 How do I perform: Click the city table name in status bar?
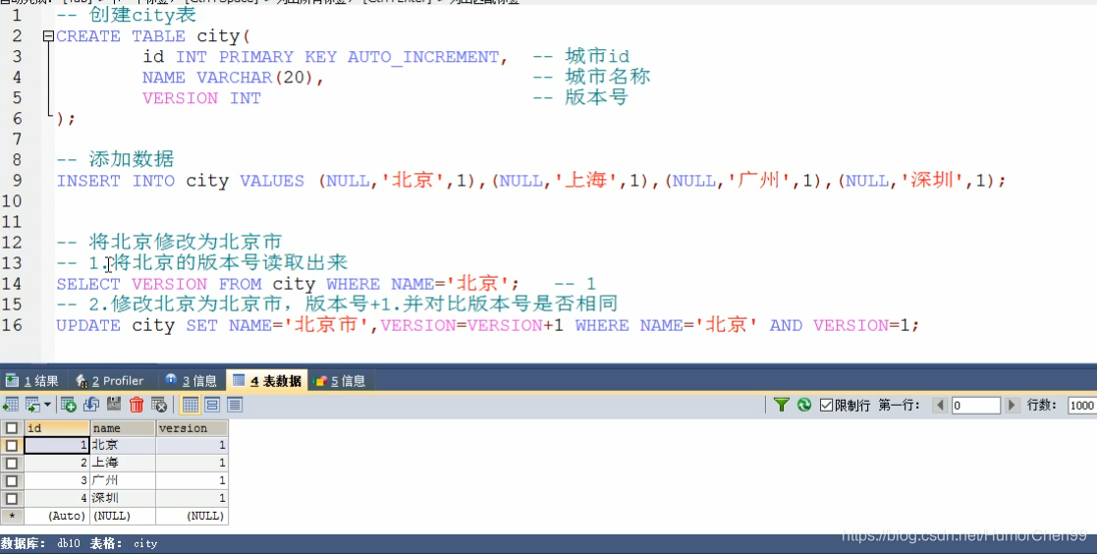(145, 543)
